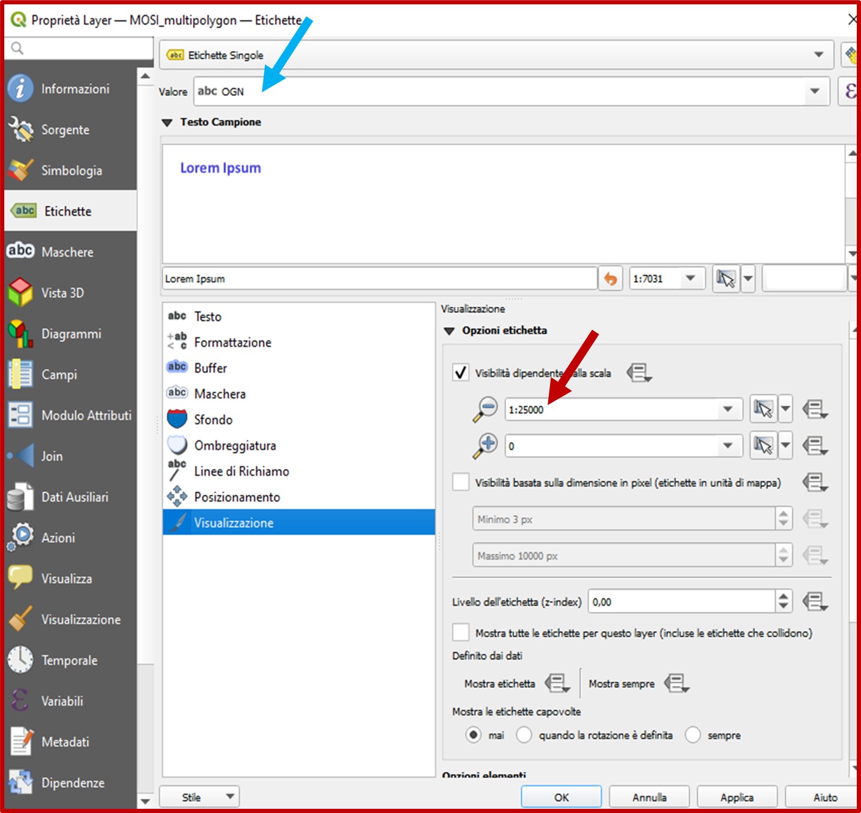Uncheck Visibilità dipendente dalla scala checkbox

tap(460, 373)
